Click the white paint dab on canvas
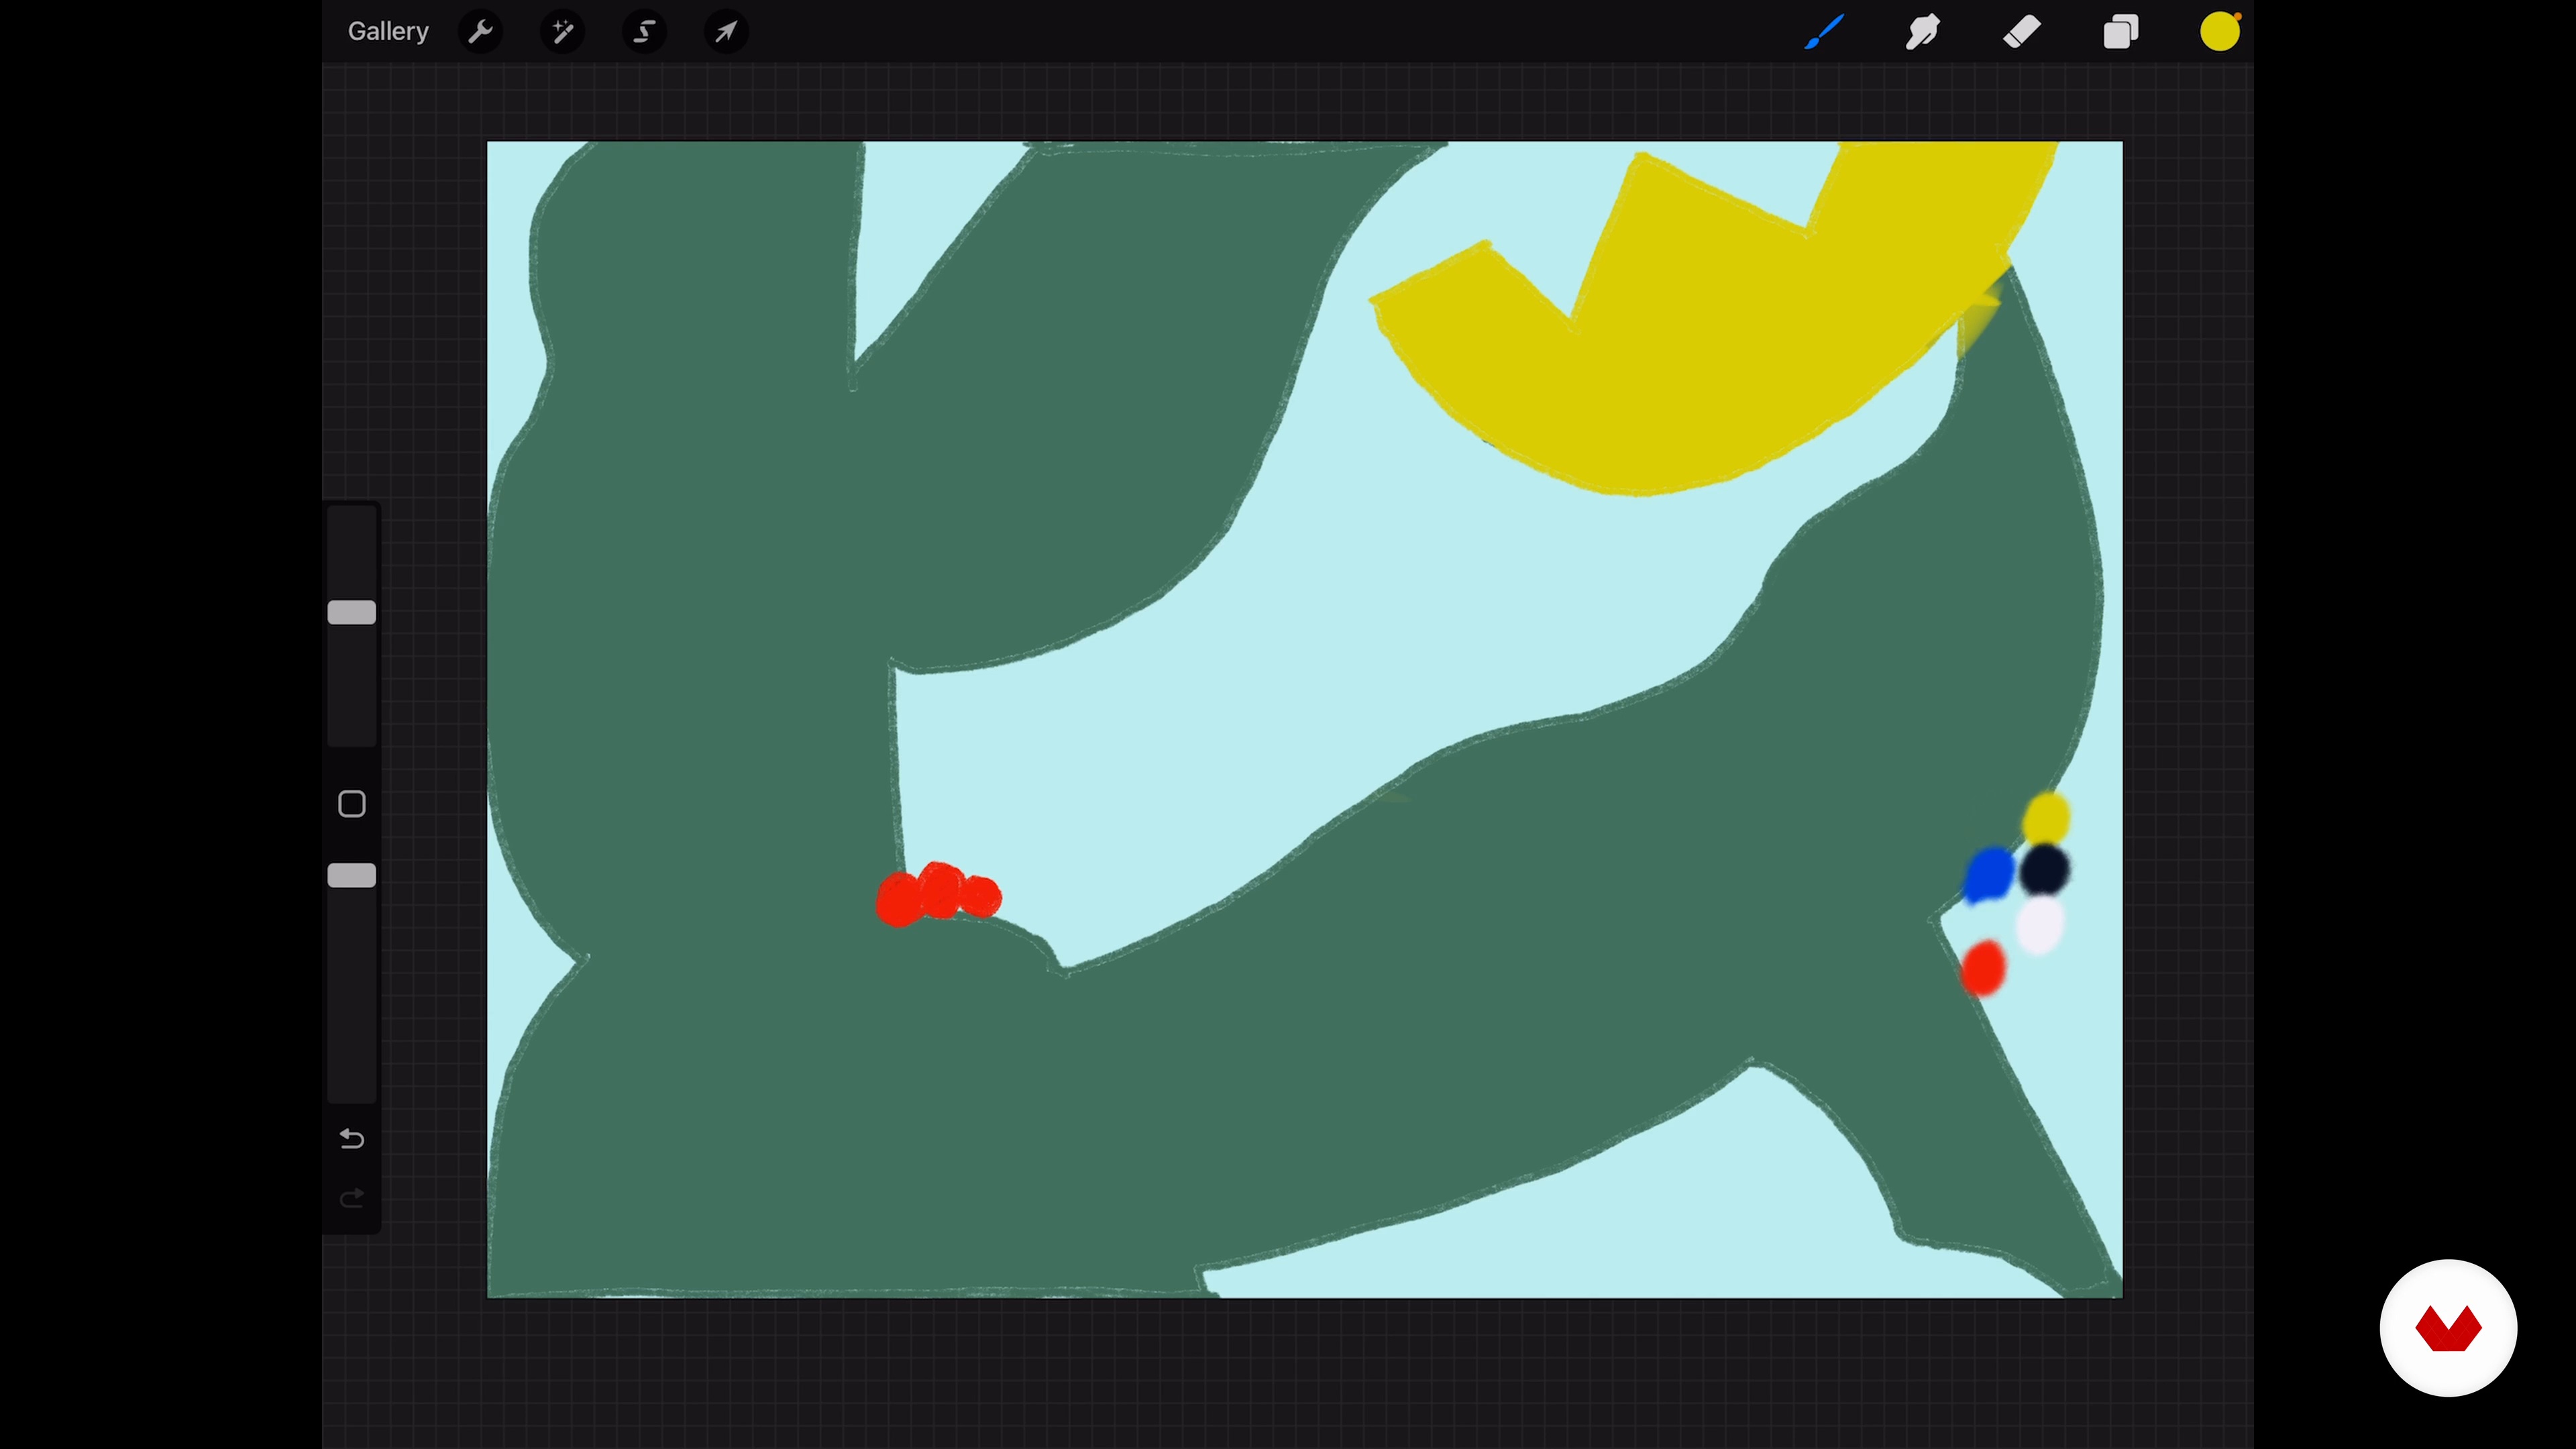2576x1449 pixels. tap(2040, 925)
